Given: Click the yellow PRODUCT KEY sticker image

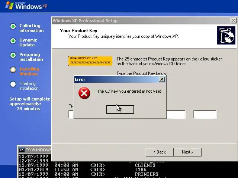Looking at the screenshot, I should 90,61.
